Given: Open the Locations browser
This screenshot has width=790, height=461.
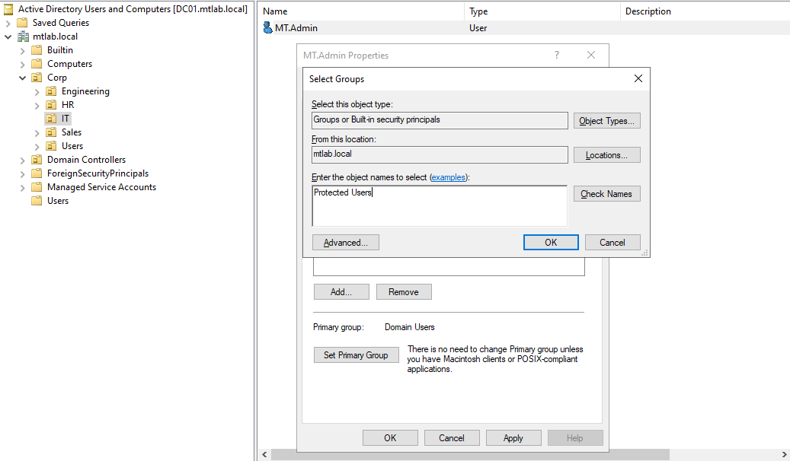Looking at the screenshot, I should click(x=606, y=155).
